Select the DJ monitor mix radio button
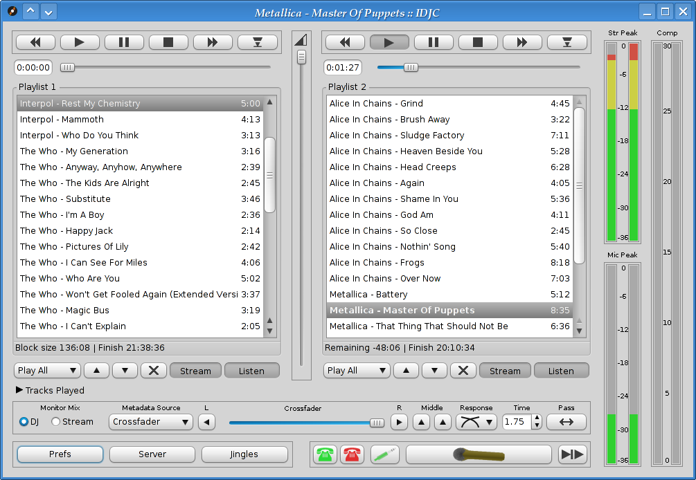 click(x=24, y=421)
